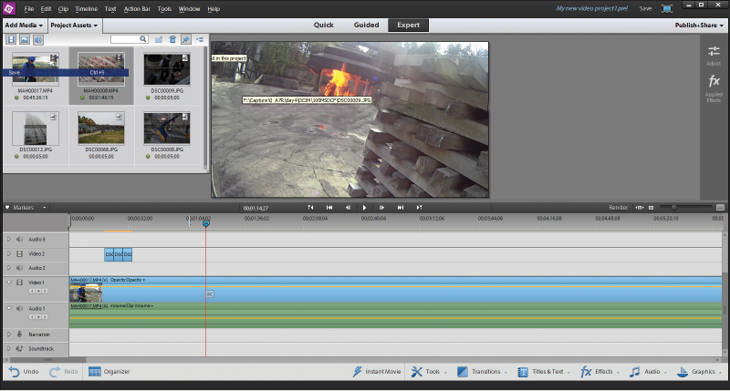Open the Timeline menu
Image resolution: width=730 pixels, height=391 pixels.
(86, 9)
